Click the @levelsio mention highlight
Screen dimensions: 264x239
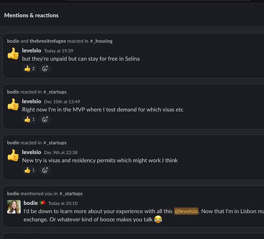tap(186, 211)
